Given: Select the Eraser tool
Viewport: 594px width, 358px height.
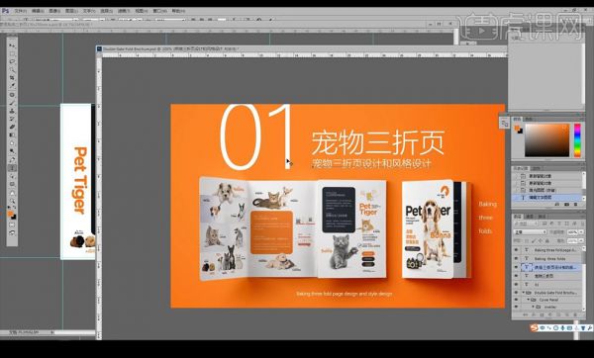Looking at the screenshot, I should tap(12, 127).
